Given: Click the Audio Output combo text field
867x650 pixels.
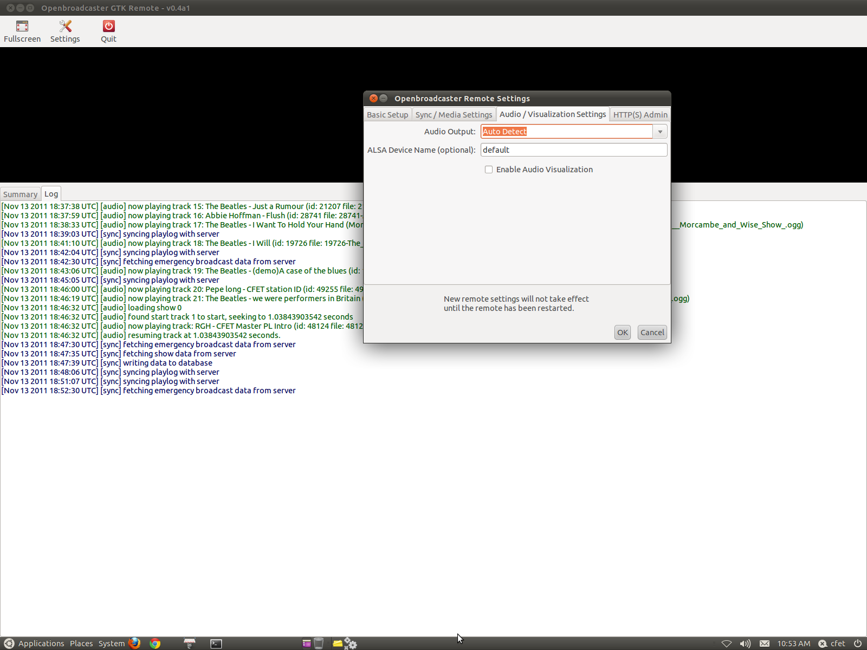Looking at the screenshot, I should point(567,132).
